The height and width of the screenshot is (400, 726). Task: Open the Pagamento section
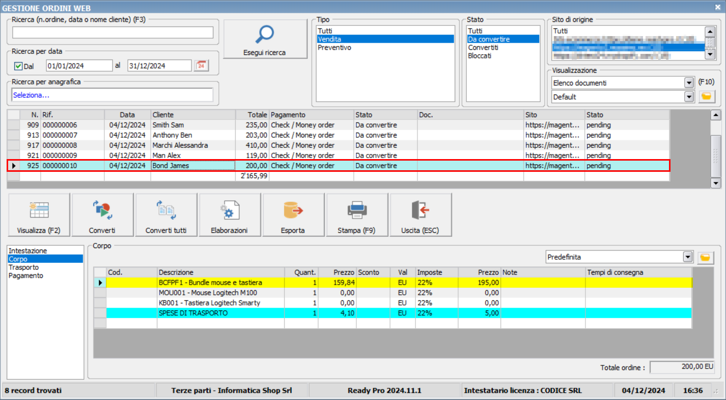[x=45, y=275]
